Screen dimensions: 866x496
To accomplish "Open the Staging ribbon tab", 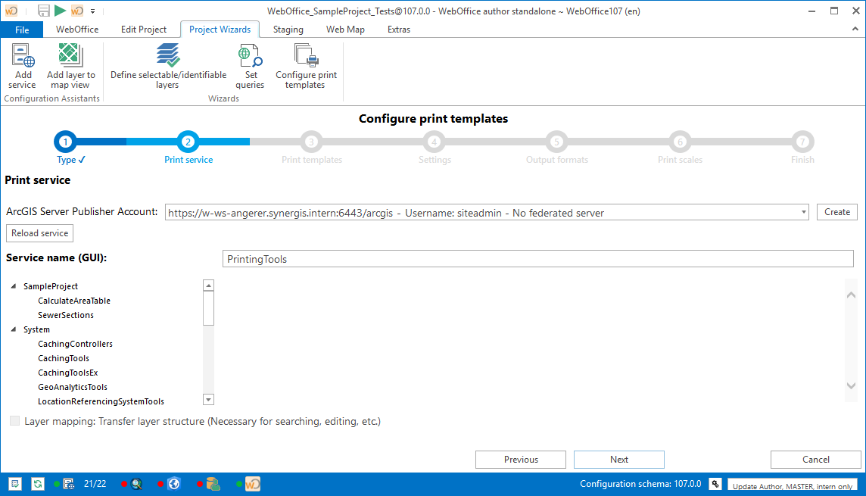I will click(288, 30).
